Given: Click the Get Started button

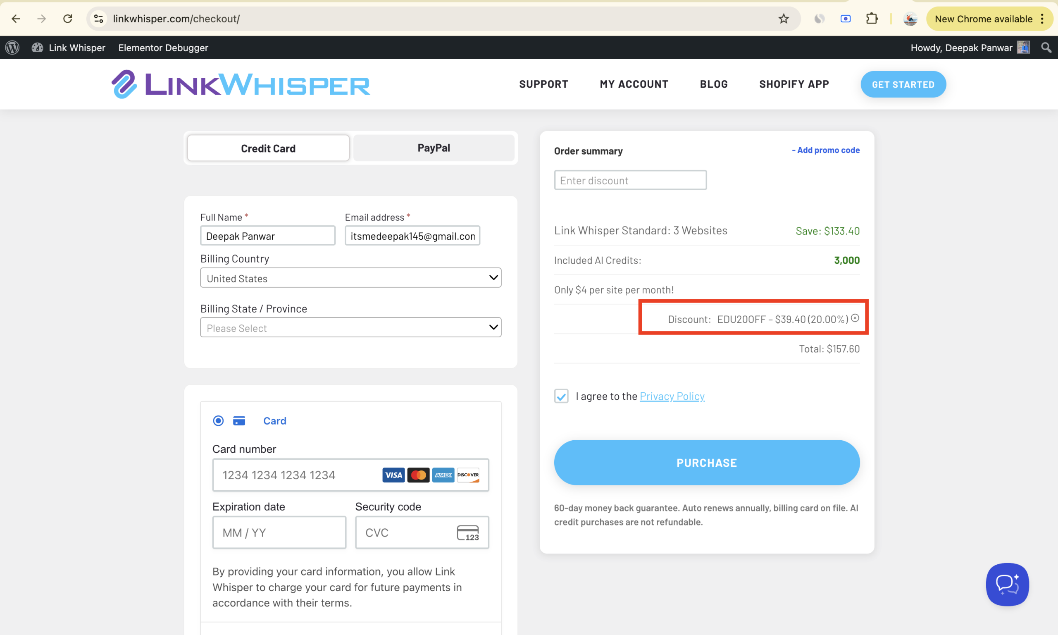Looking at the screenshot, I should click(903, 84).
